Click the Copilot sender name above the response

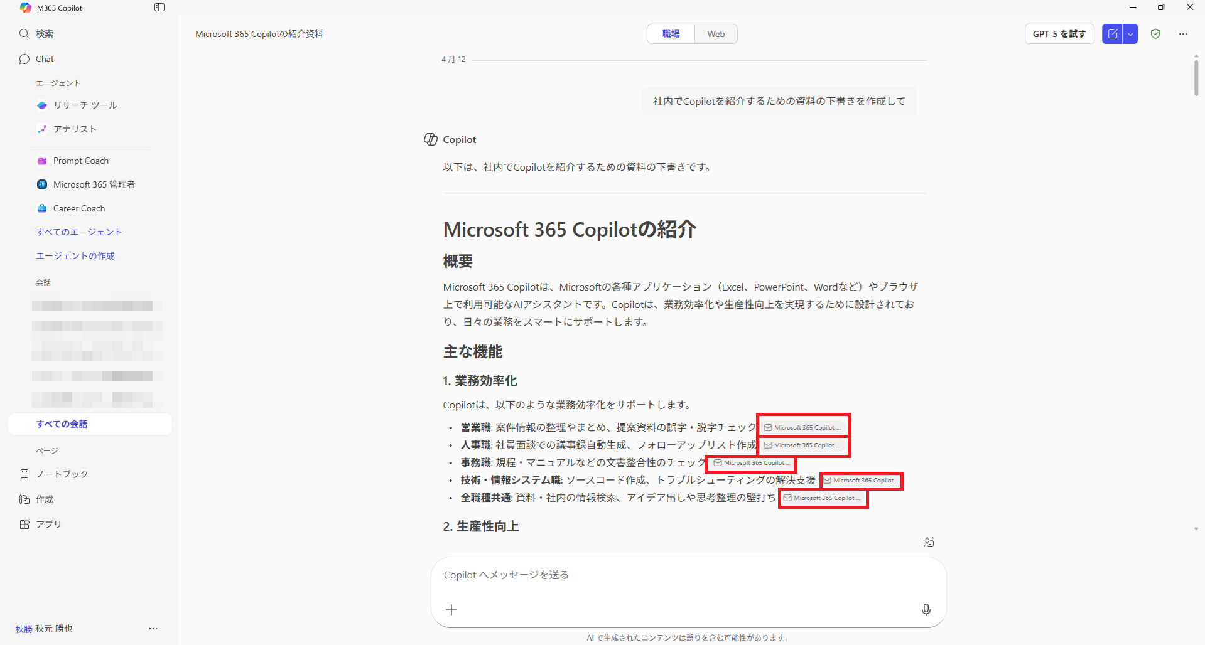point(460,139)
